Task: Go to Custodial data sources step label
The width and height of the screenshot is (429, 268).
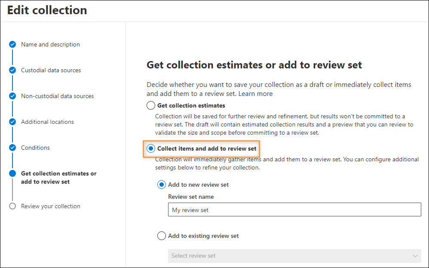Action: (51, 70)
